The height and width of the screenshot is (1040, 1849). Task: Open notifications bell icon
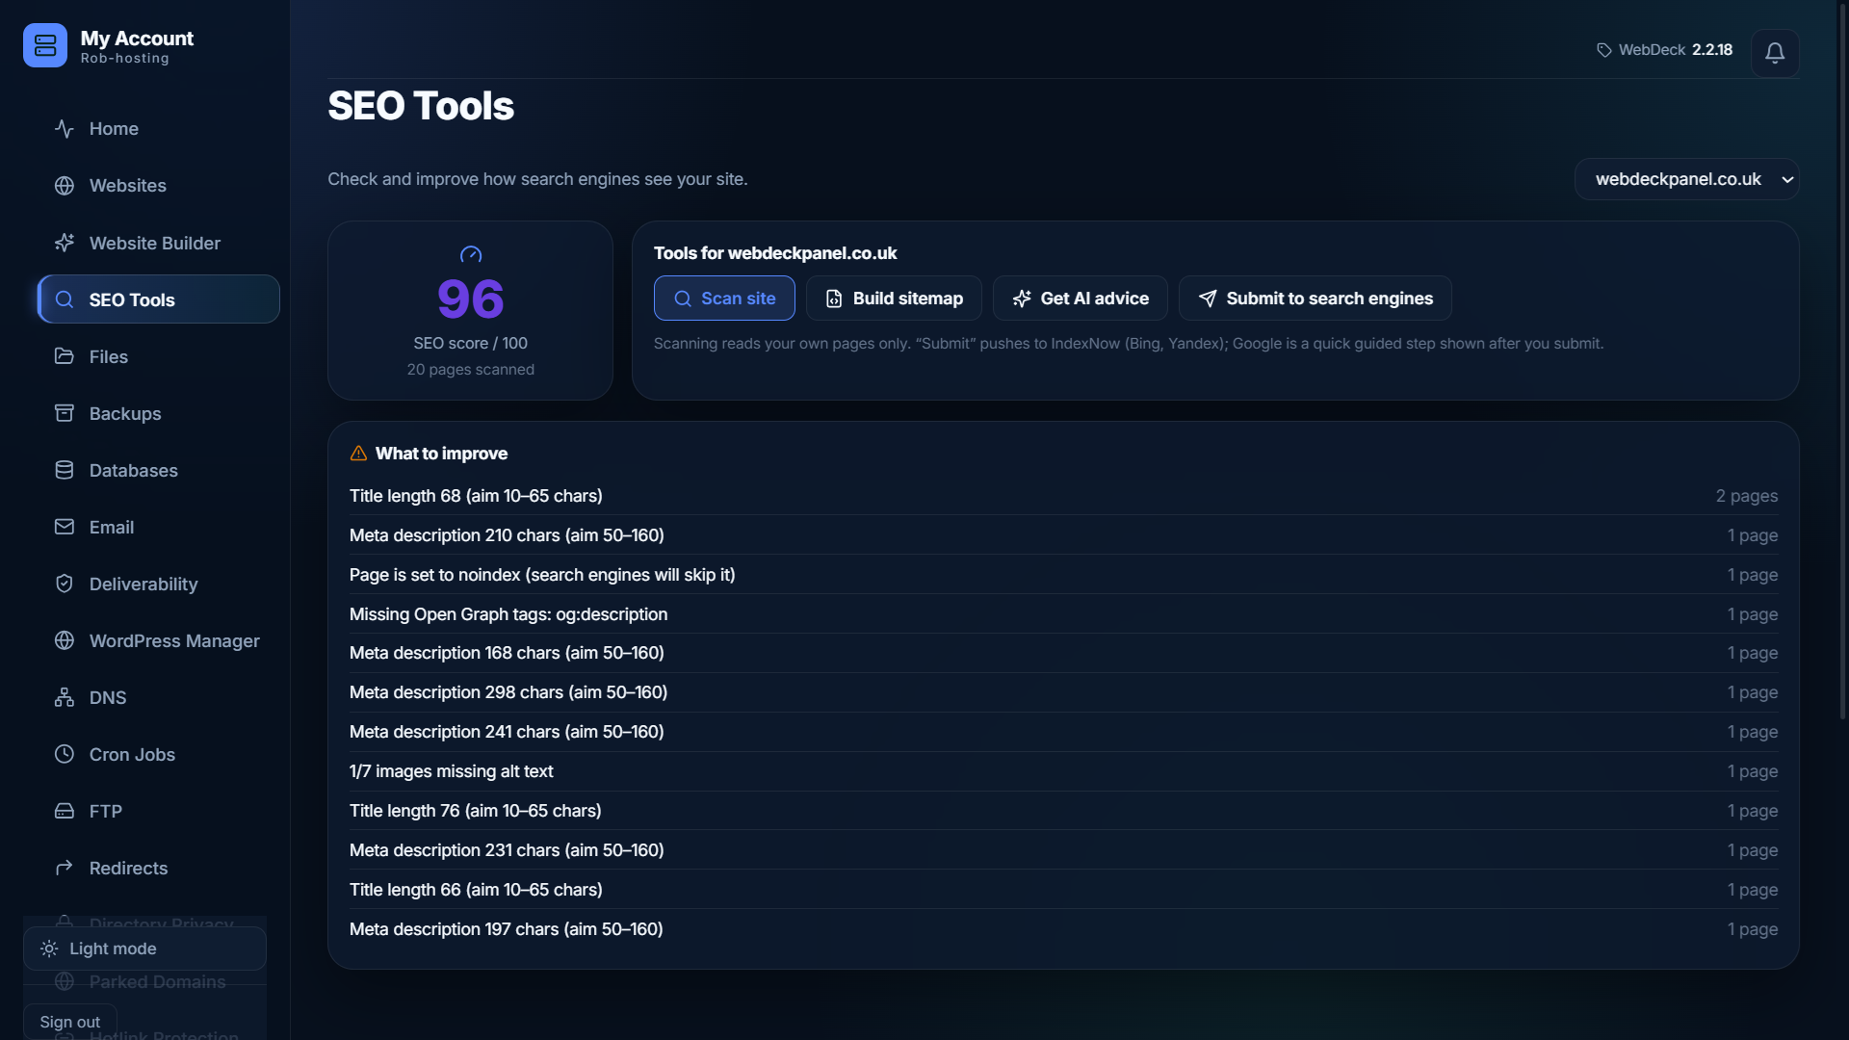(1775, 53)
